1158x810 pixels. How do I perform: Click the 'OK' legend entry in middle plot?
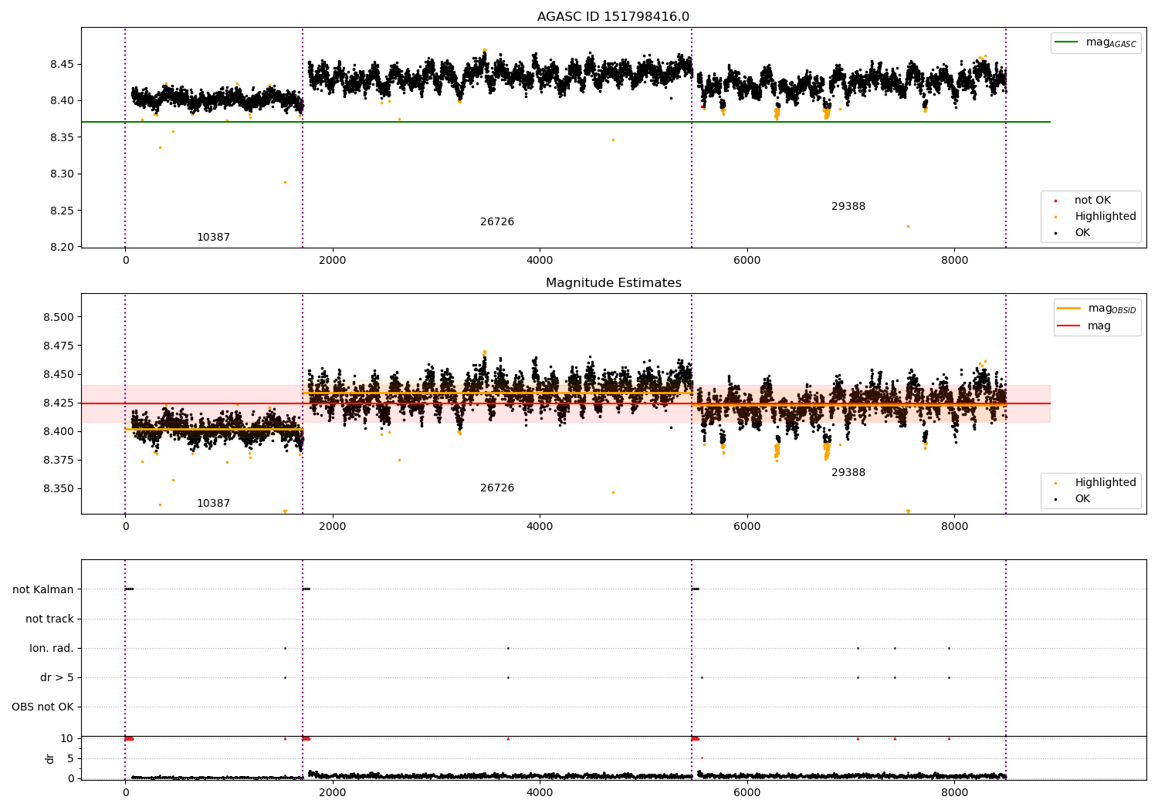(1073, 499)
